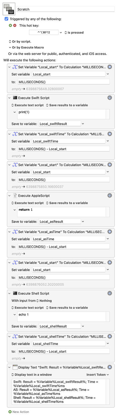Open the Insert Token menu
Viewport: 117px width, 416px height.
(98, 374)
